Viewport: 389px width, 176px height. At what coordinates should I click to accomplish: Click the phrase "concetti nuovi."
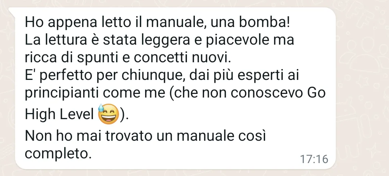click(183, 58)
